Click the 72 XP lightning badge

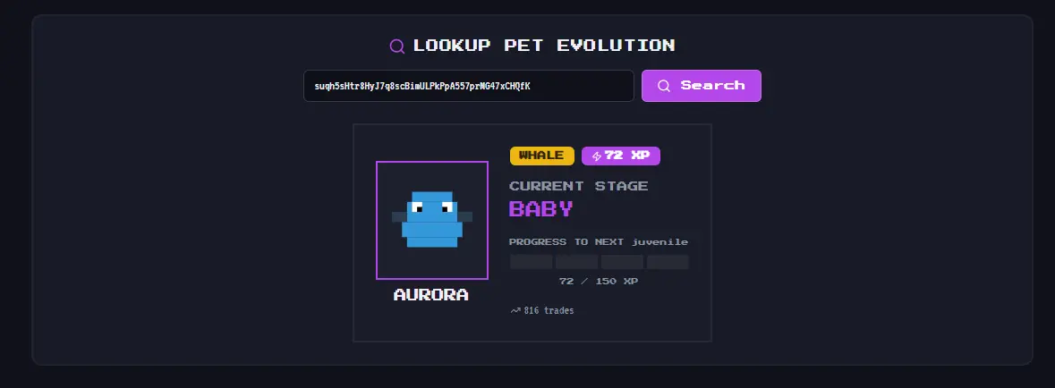point(620,156)
